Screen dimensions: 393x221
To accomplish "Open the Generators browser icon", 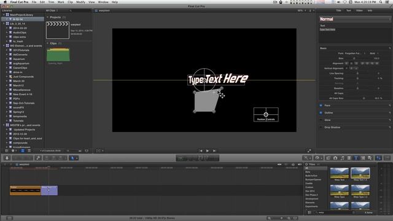I will click(x=363, y=158).
